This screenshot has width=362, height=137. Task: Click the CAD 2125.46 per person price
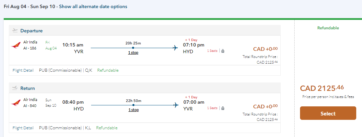pos(322,89)
